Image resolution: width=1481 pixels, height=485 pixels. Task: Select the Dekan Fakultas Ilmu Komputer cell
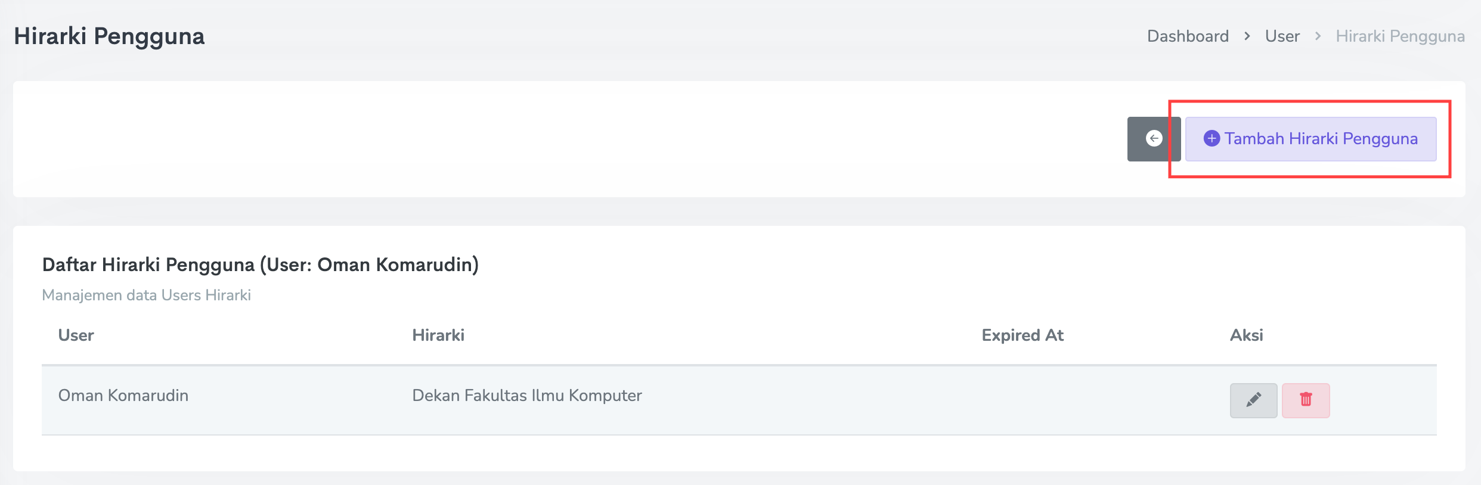[527, 396]
